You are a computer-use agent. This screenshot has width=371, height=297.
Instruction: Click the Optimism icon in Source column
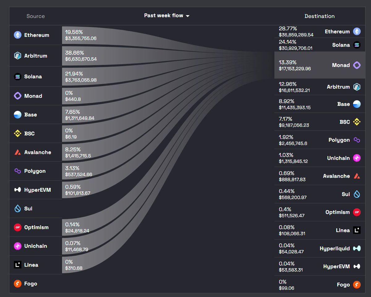(x=18, y=227)
